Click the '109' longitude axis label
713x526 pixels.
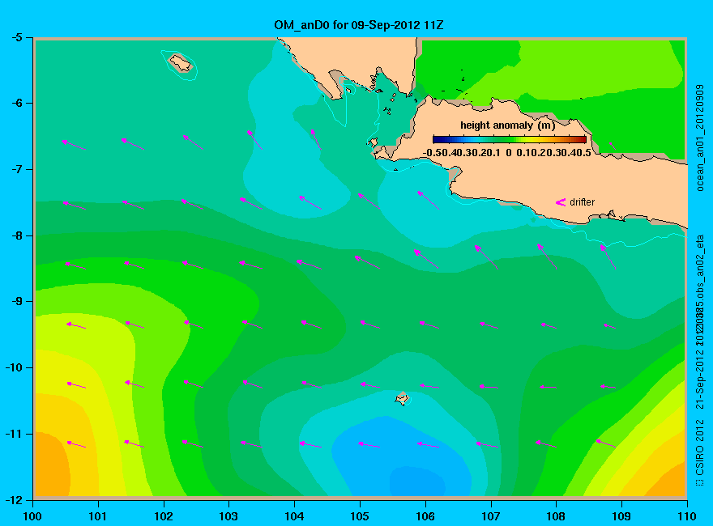[x=621, y=516]
